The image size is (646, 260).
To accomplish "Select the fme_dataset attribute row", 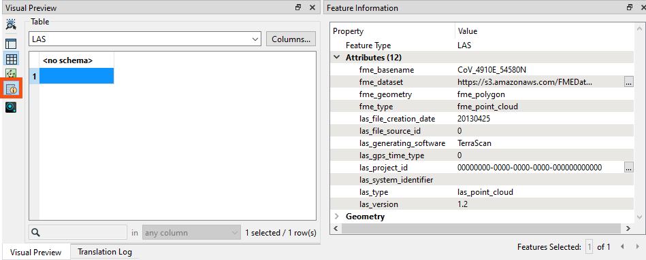I will point(482,82).
